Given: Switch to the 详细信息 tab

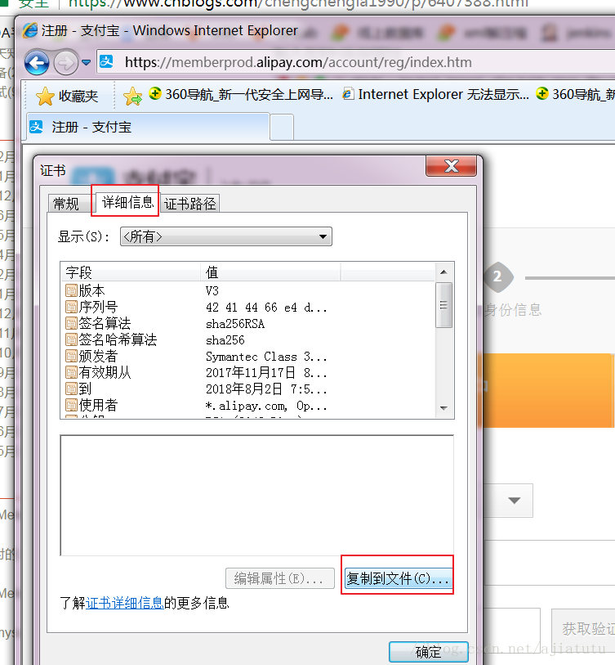Looking at the screenshot, I should (127, 202).
